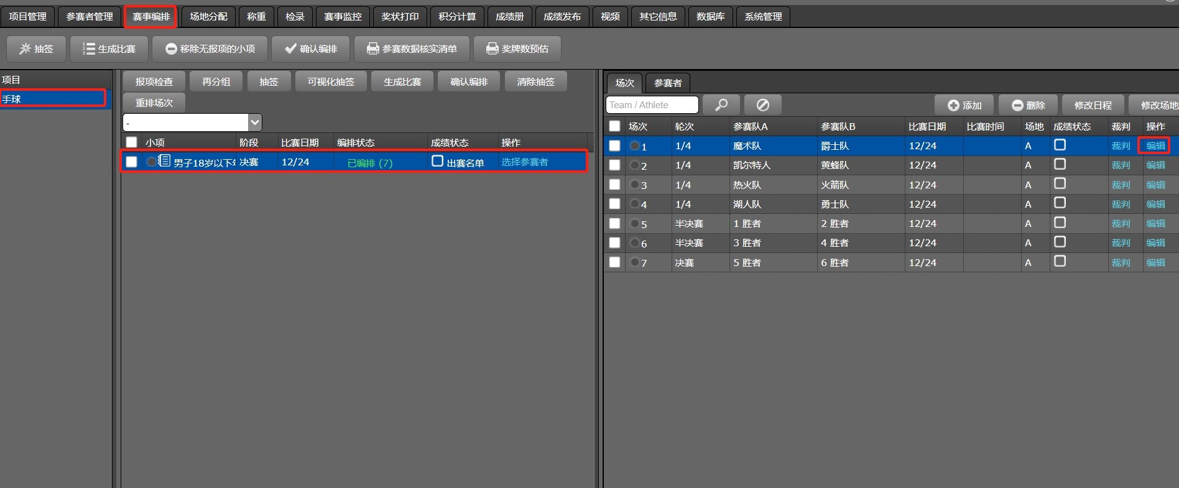The height and width of the screenshot is (488, 1179).
Task: Click the 确认编排 checkmark button
Action: click(290, 48)
